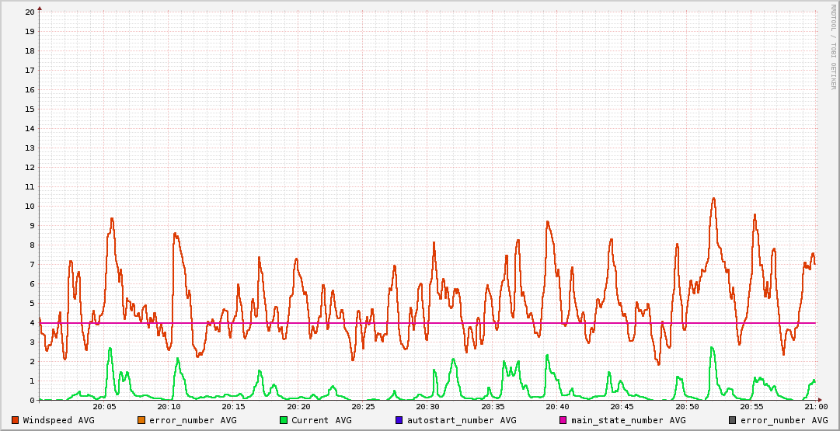Image resolution: width=840 pixels, height=431 pixels.
Task: Click the 21:00 time axis label
Action: coord(817,408)
